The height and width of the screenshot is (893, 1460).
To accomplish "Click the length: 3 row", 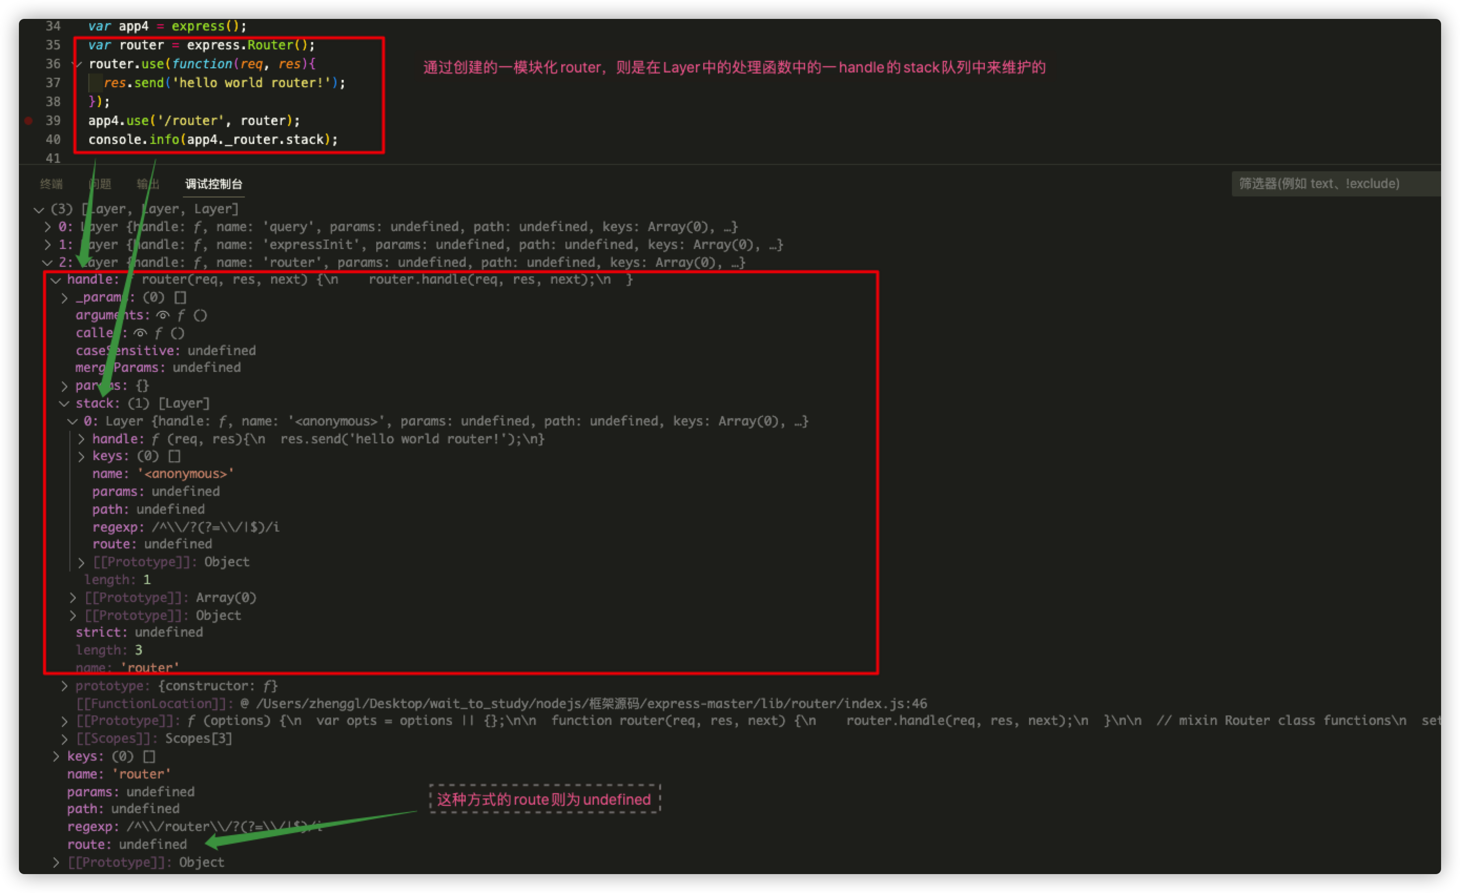I will pos(109,650).
